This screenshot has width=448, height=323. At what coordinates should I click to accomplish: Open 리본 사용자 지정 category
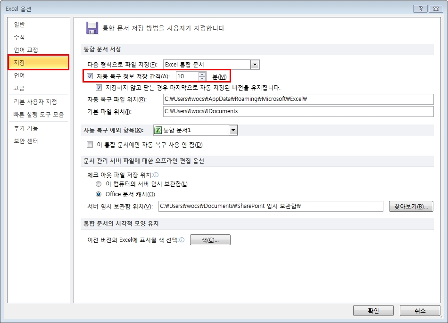[x=35, y=102]
